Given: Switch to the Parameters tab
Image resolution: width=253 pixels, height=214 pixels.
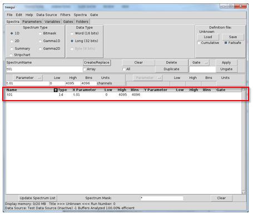Looking at the screenshot, I should 32,22.
